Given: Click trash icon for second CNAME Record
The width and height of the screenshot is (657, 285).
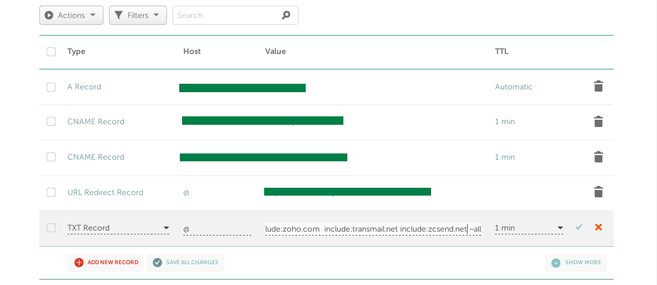Looking at the screenshot, I should [599, 157].
